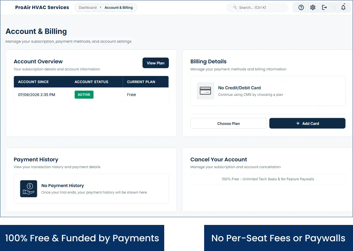
Task: Click the date 07/09/2026 2:35 PM
Action: tap(37, 95)
